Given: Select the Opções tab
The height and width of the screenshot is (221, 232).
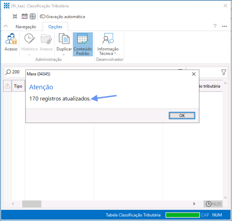Looking at the screenshot, I should 55,27.
